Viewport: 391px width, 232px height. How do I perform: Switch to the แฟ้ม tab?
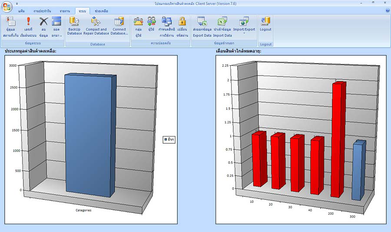pyautogui.click(x=21, y=10)
